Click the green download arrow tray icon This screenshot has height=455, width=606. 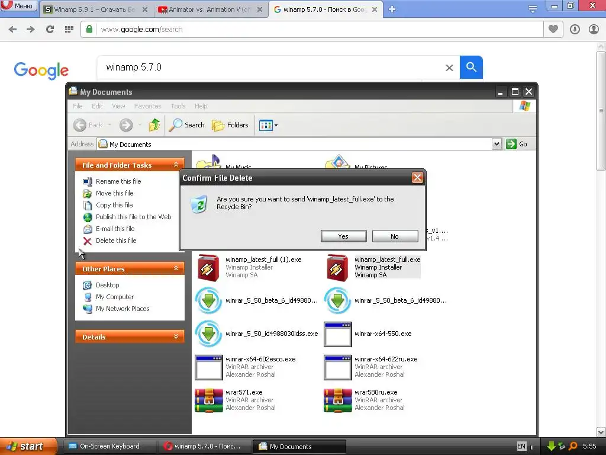[551, 447]
